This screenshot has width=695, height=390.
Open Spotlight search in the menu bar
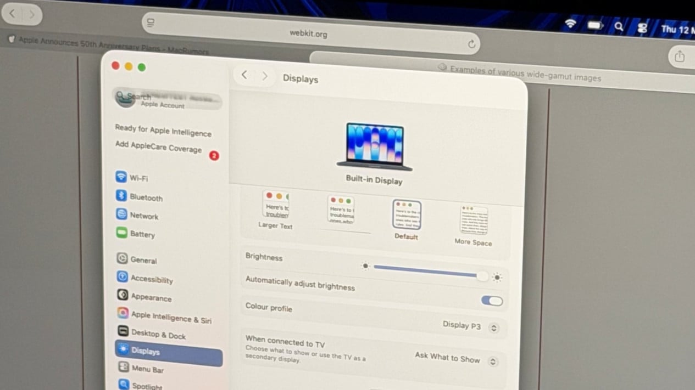(x=619, y=26)
